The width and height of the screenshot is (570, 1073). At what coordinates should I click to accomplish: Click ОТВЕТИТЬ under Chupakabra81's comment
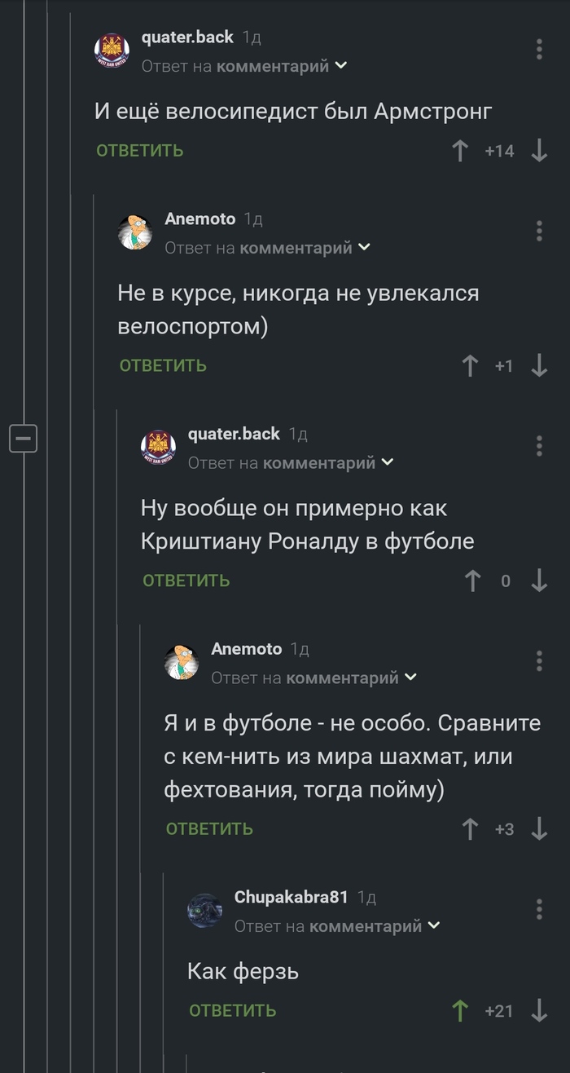[231, 1009]
